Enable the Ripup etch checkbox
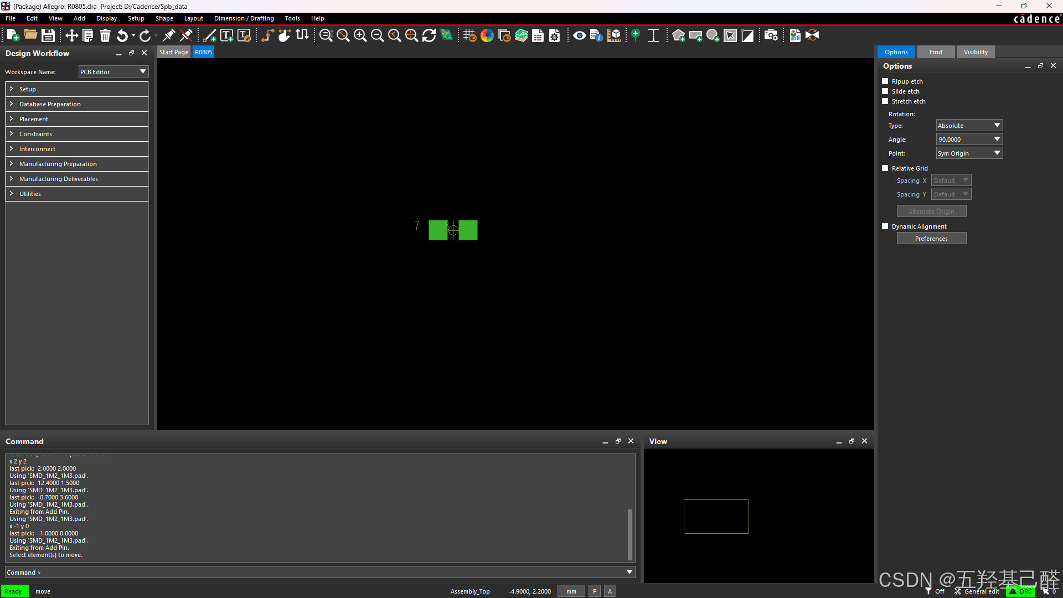Screen dimensions: 1063x598 885,81
